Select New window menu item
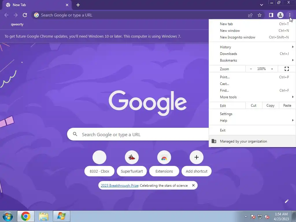Viewport: 296px width, 222px height. 252,31
